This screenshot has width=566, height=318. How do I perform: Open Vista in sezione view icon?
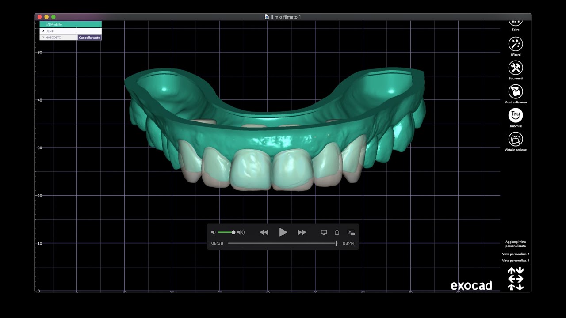[516, 139]
